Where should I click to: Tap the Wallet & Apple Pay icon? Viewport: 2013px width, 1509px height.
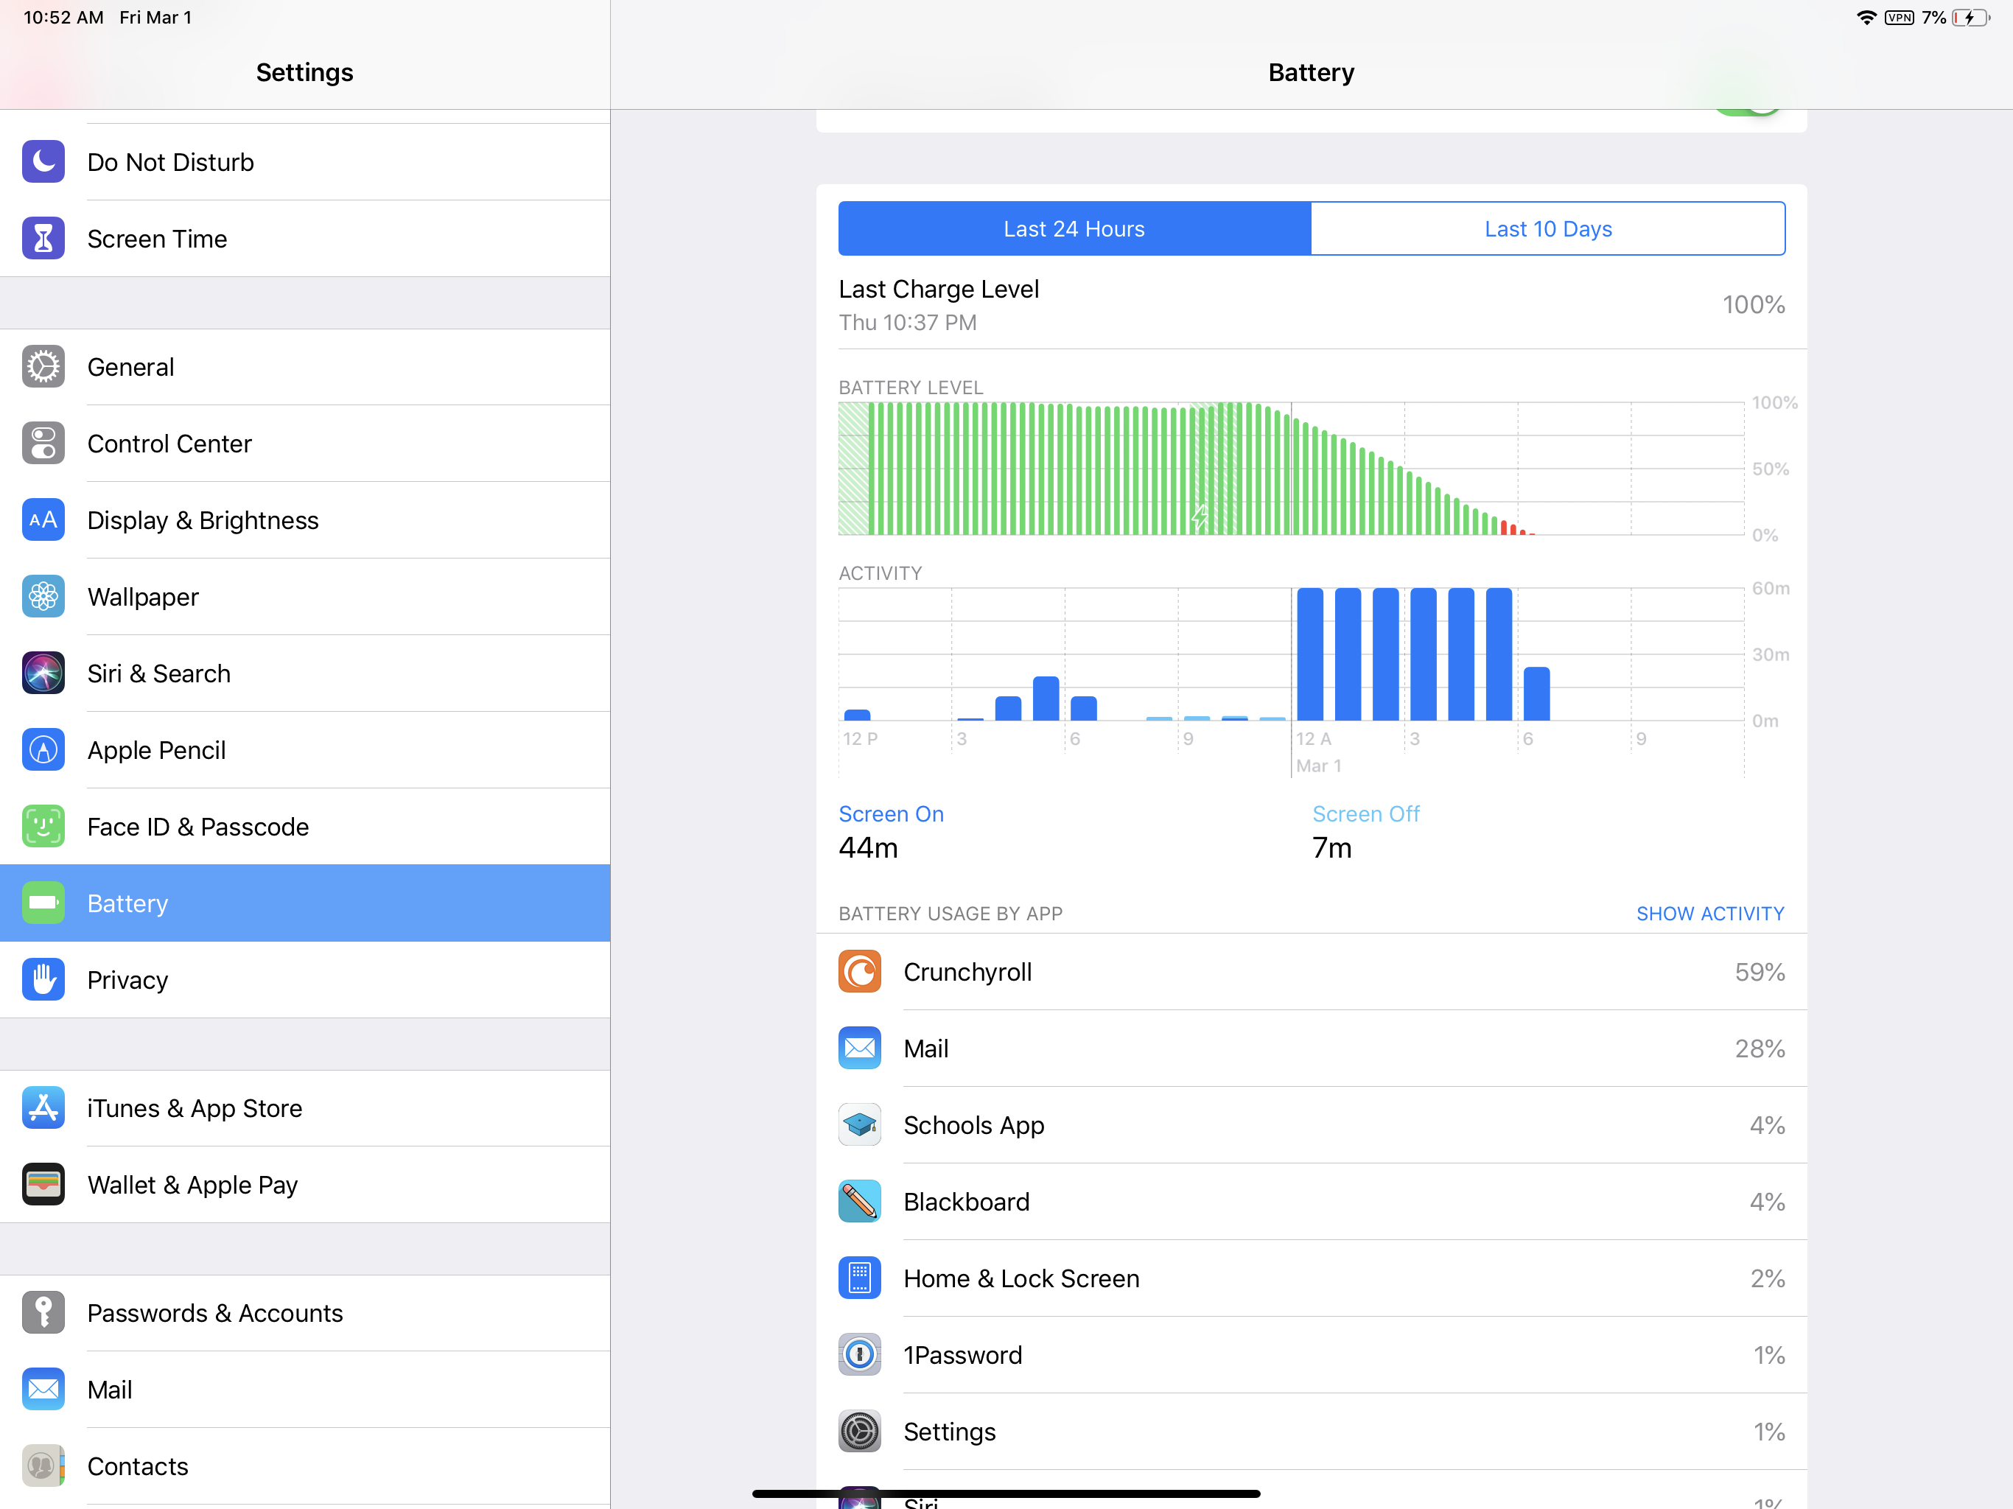pyautogui.click(x=43, y=1184)
